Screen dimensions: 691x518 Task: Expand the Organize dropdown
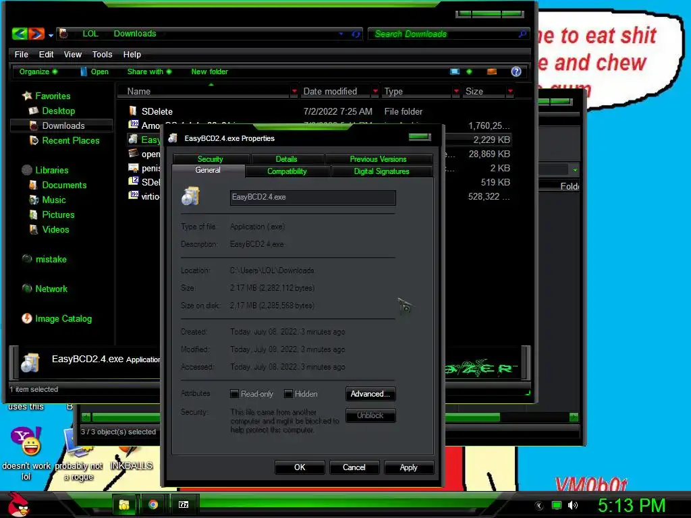38,71
